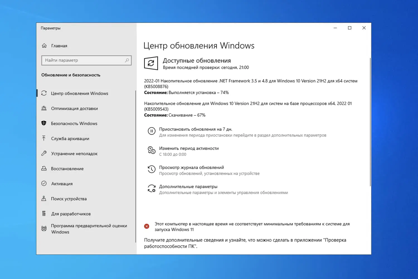Open Windows Update via sidebar refresh icon
Image resolution: width=418 pixels, height=279 pixels.
tap(44, 93)
